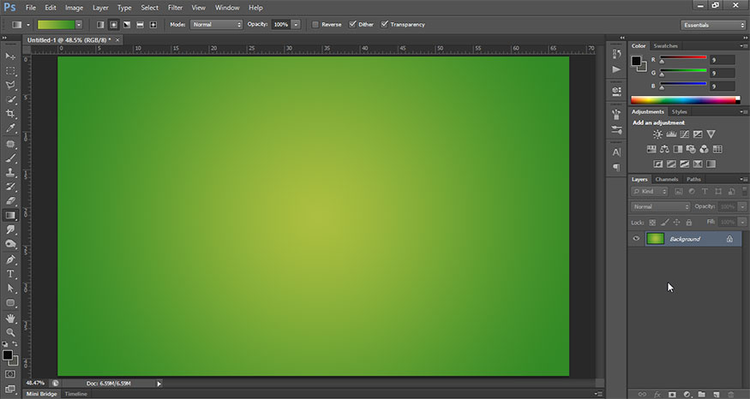
Task: Open the status bar info arrow
Action: coord(159,384)
